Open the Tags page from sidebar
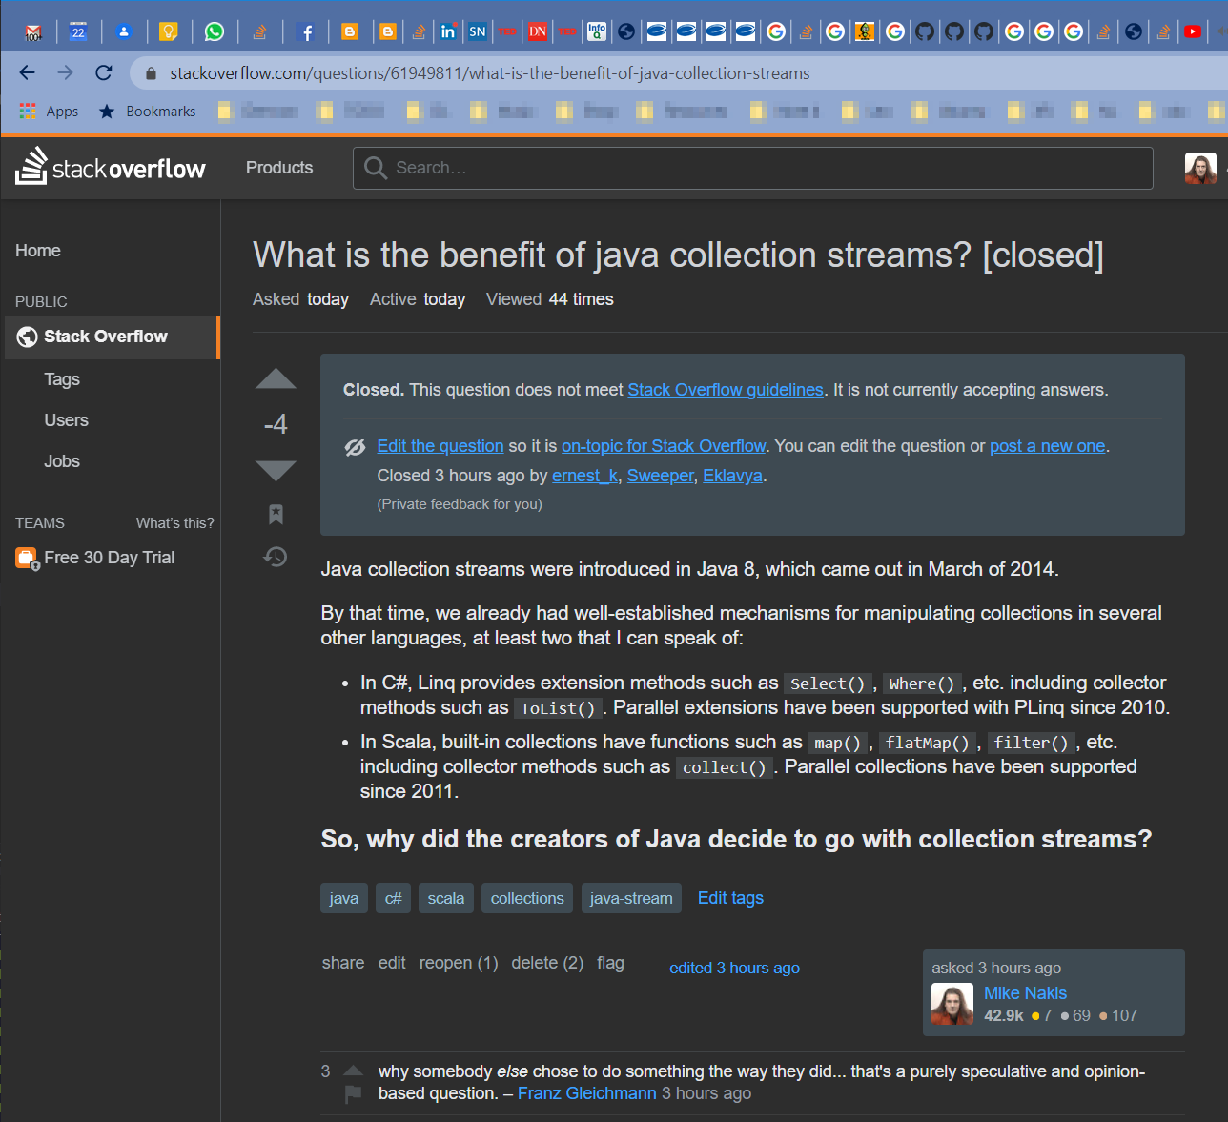1228x1122 pixels. point(62,379)
